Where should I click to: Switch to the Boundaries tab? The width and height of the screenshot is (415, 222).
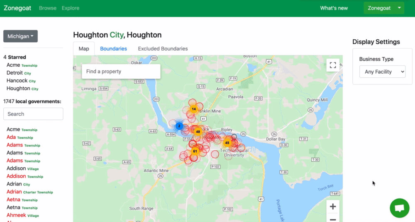[113, 48]
